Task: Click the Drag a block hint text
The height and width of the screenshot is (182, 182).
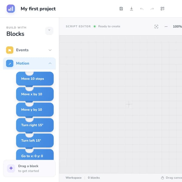Action: pyautogui.click(x=28, y=166)
